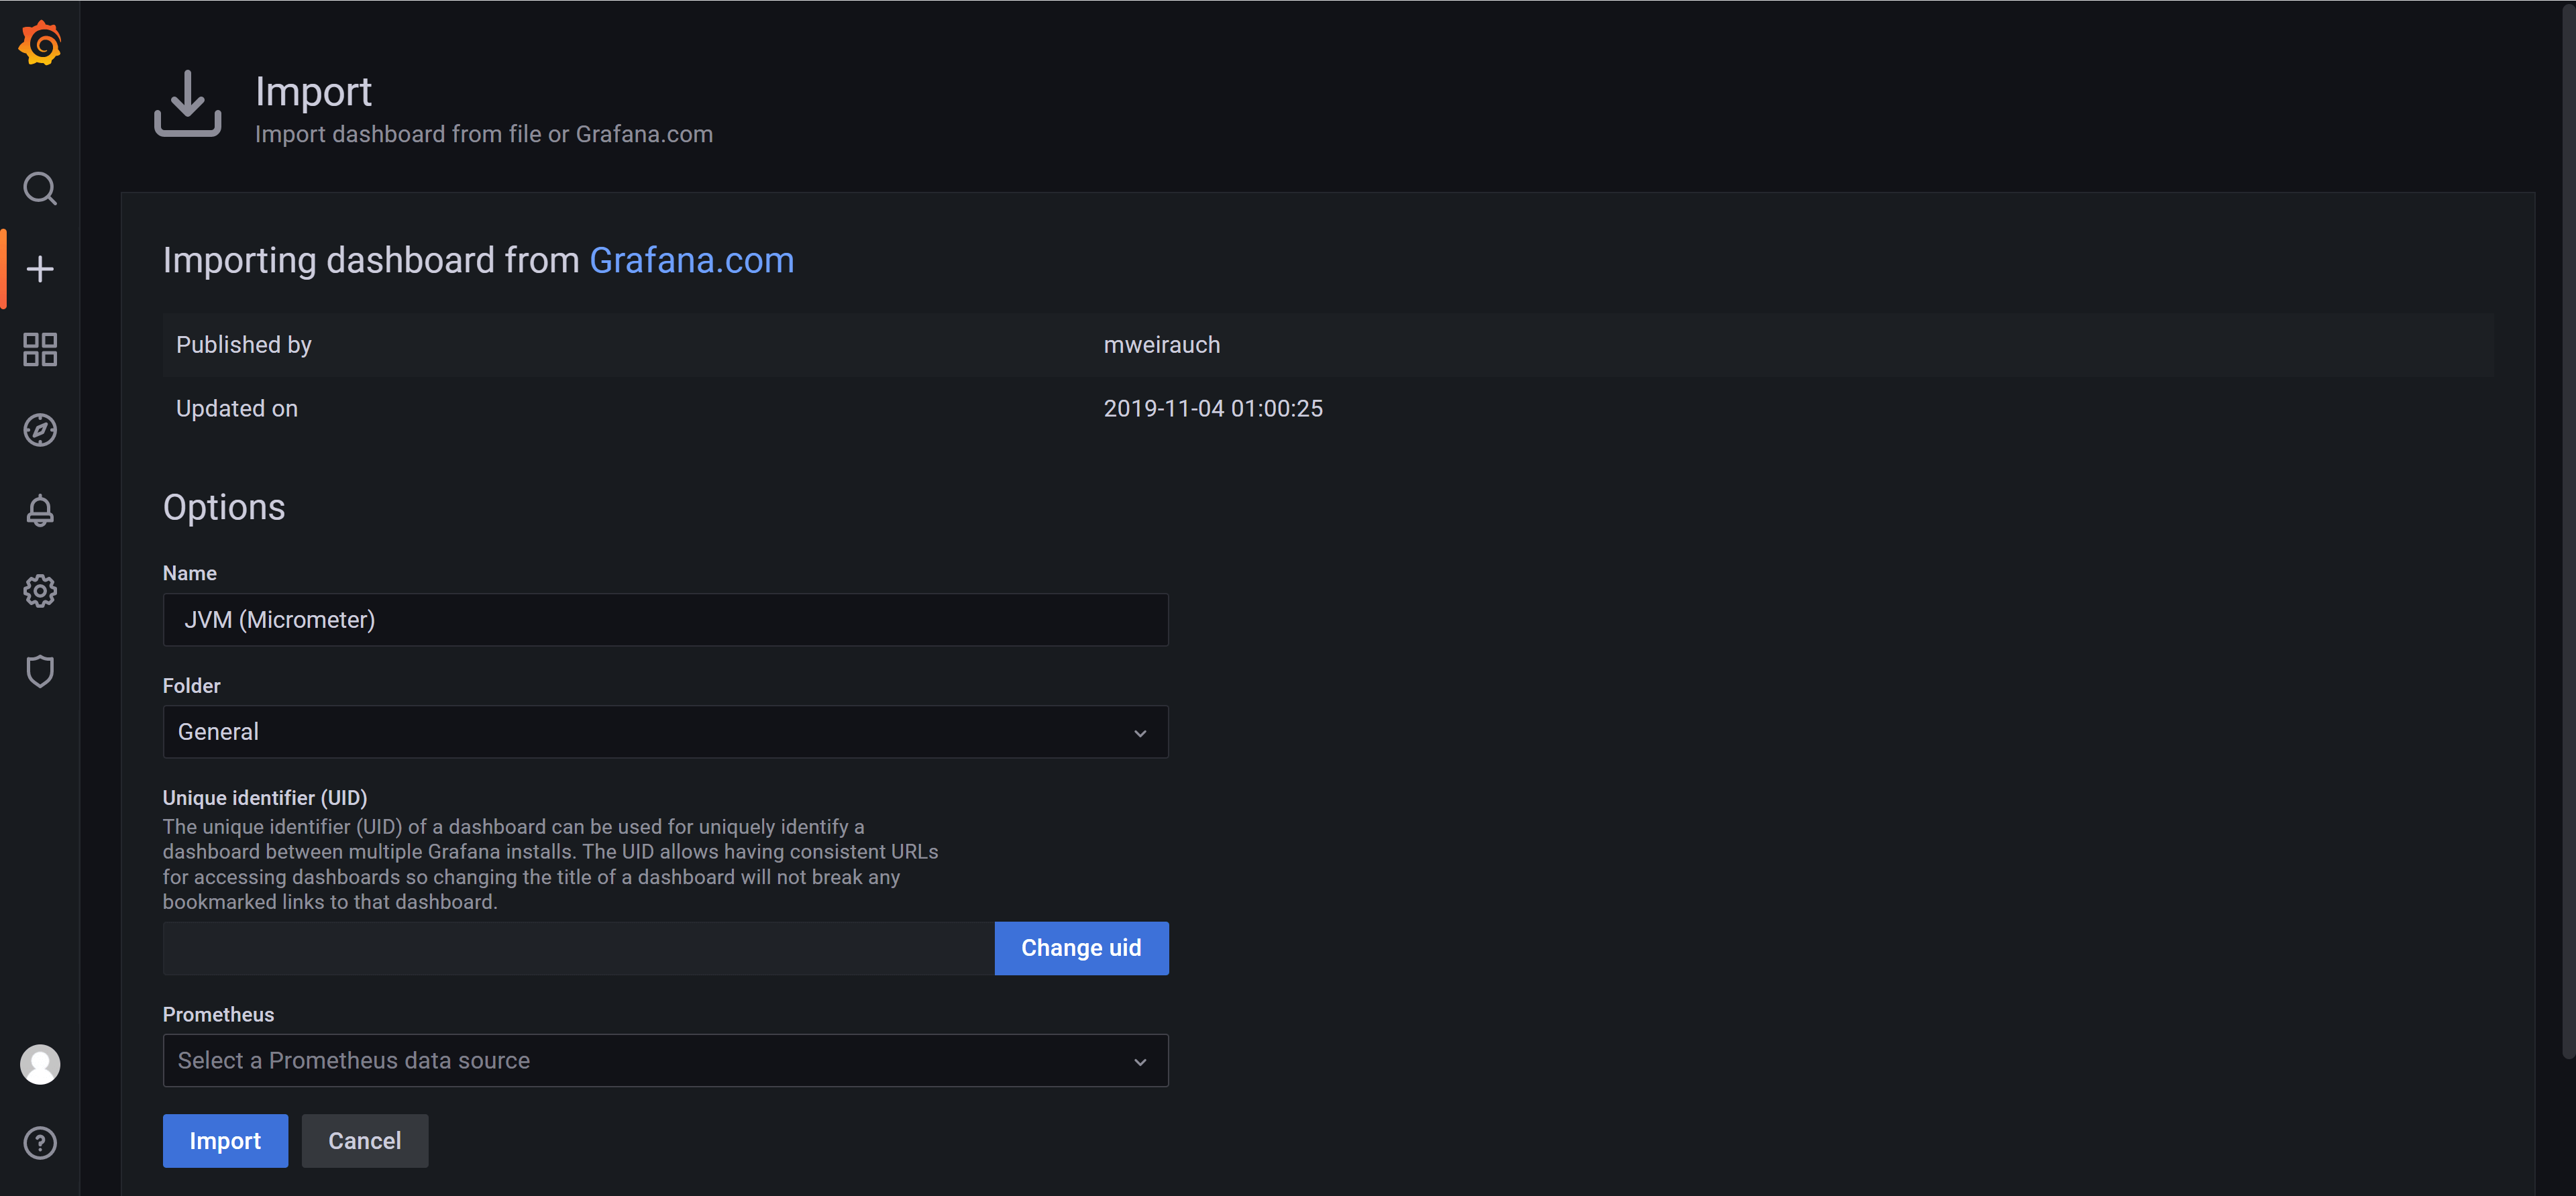Image resolution: width=2576 pixels, height=1196 pixels.
Task: Click the JVM (Micrometer) name field
Action: 665,620
